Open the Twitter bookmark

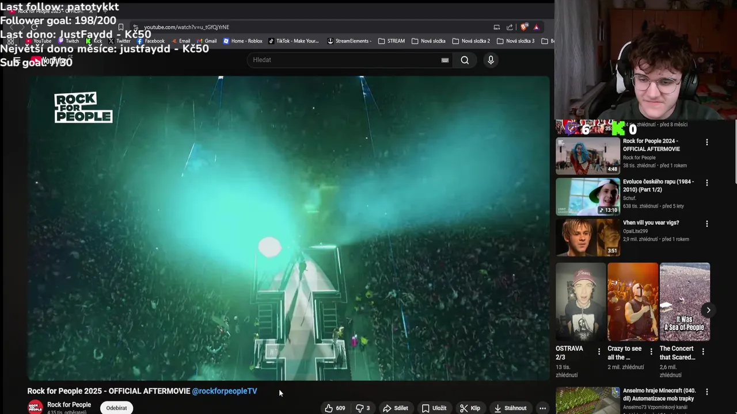pyautogui.click(x=119, y=41)
